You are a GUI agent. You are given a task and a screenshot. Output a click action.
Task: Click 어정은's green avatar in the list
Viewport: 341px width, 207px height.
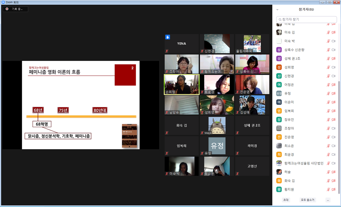(279, 84)
